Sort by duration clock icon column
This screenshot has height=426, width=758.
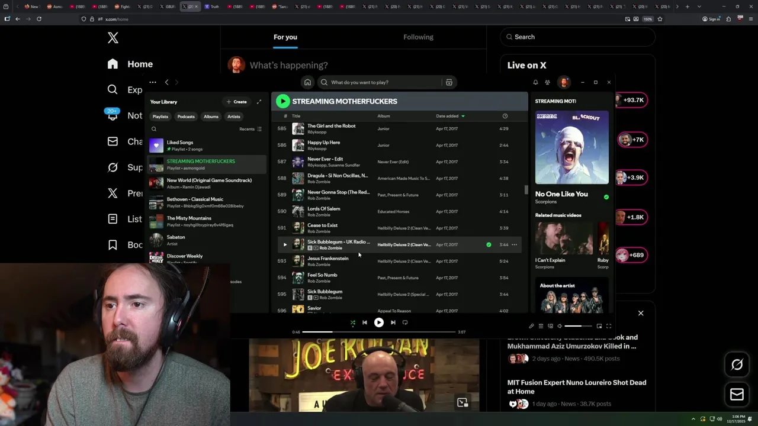tap(505, 116)
